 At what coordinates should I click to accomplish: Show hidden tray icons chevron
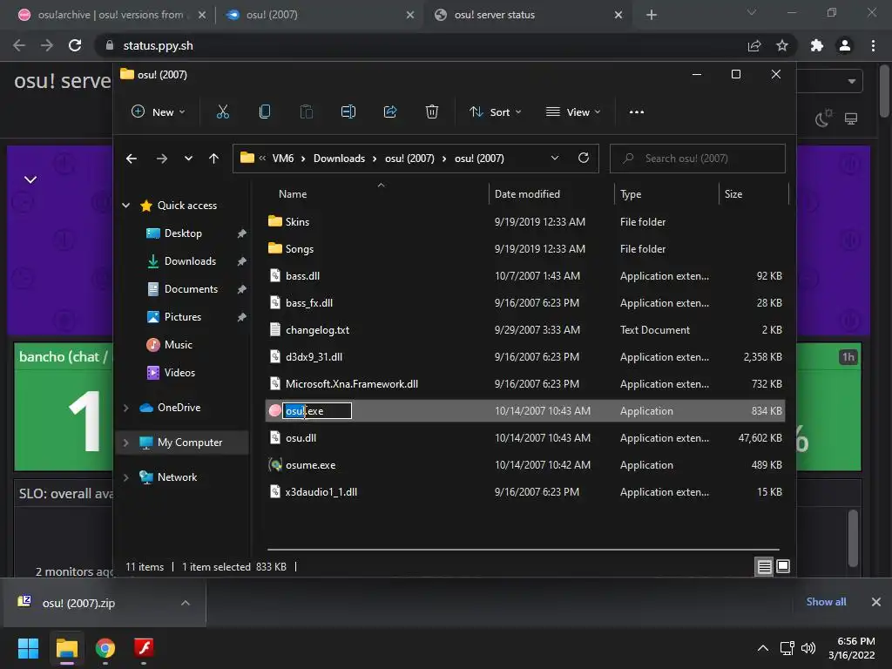coord(763,648)
